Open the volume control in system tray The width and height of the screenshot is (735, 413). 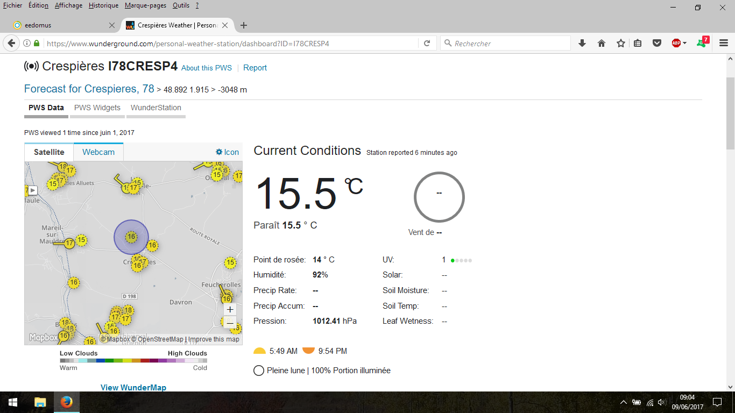point(661,402)
